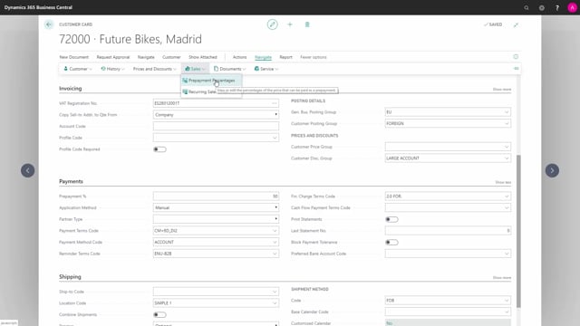Click the plus icon to add customer
The width and height of the screenshot is (580, 326).
pyautogui.click(x=290, y=24)
